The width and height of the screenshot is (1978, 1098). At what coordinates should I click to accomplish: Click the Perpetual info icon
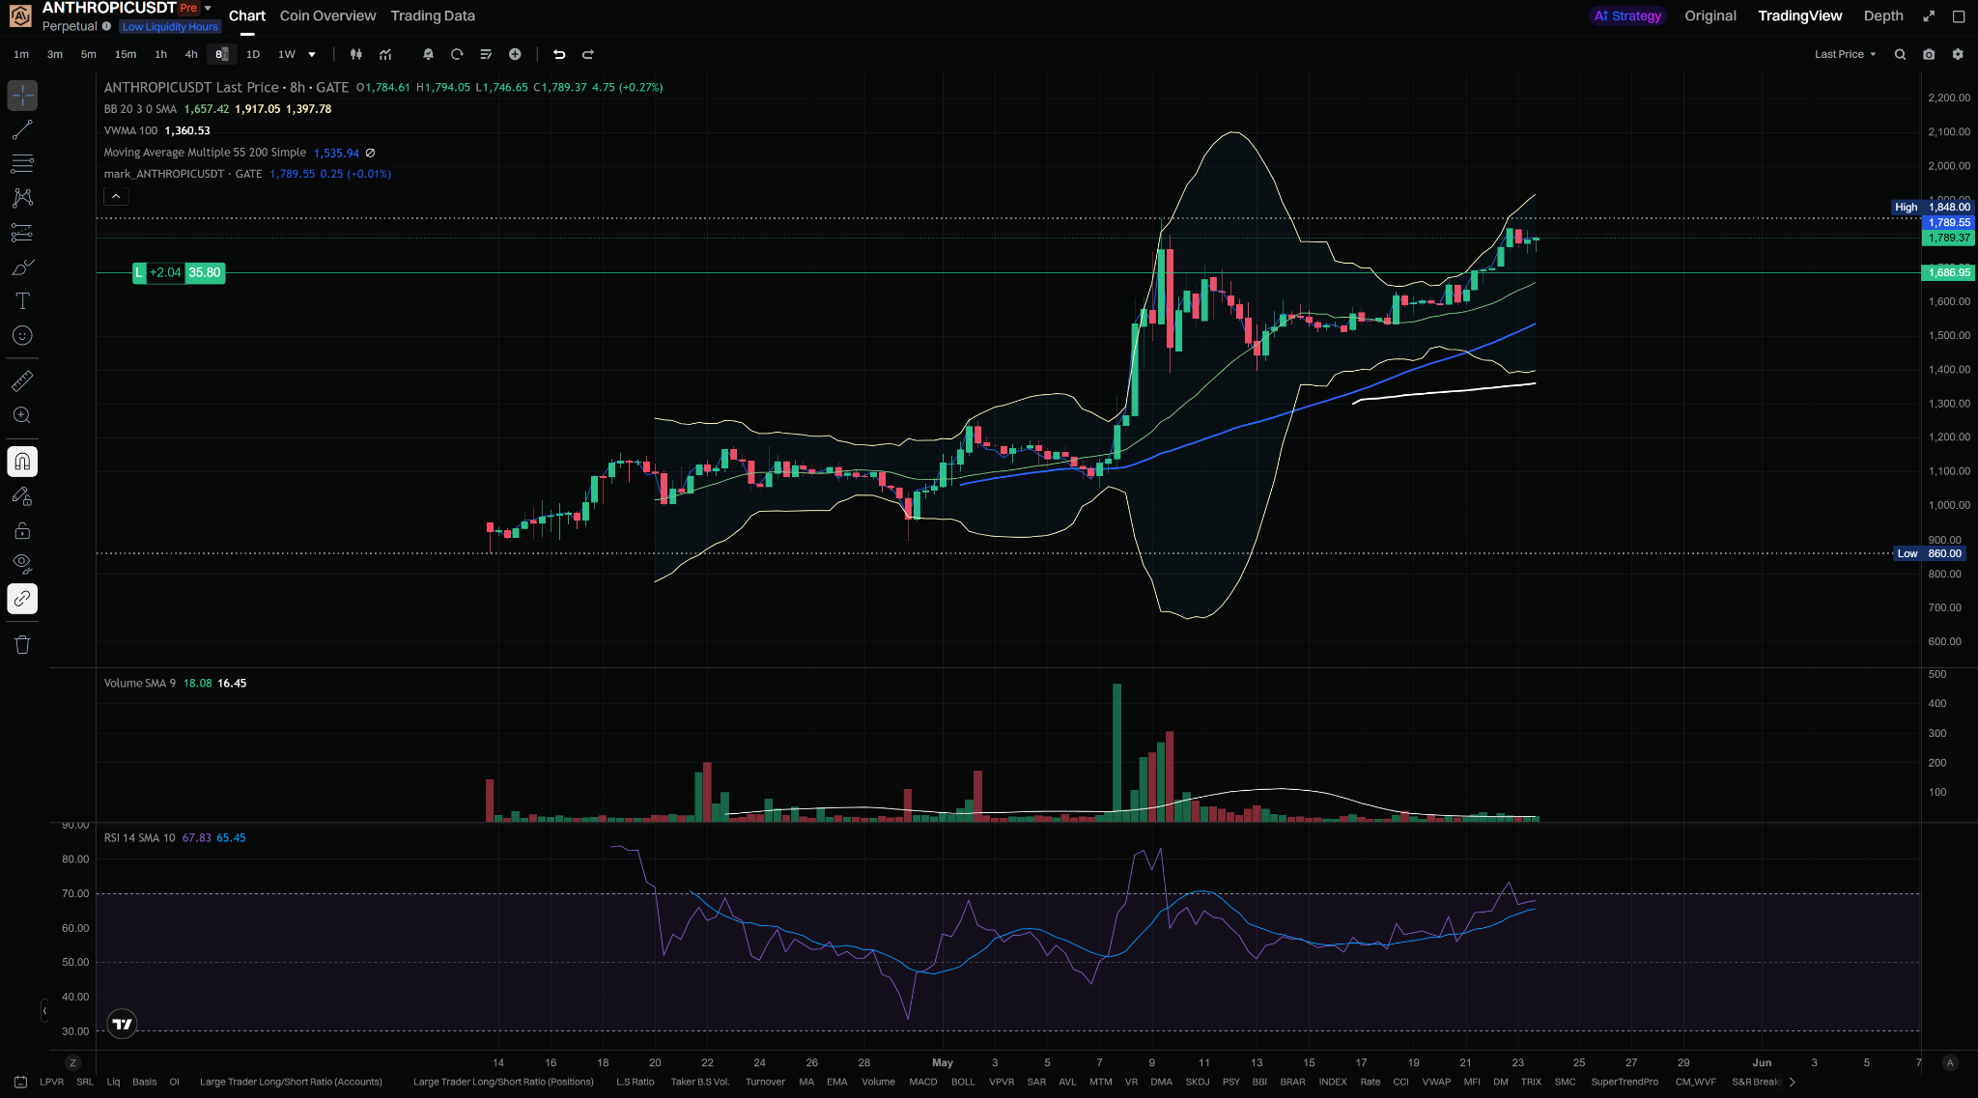[x=106, y=26]
